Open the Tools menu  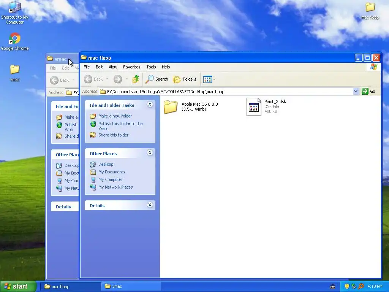[151, 67]
